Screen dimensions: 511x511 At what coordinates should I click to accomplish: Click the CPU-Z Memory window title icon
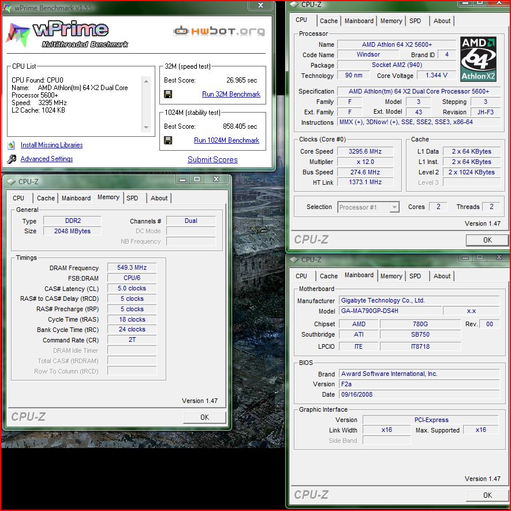pos(11,181)
